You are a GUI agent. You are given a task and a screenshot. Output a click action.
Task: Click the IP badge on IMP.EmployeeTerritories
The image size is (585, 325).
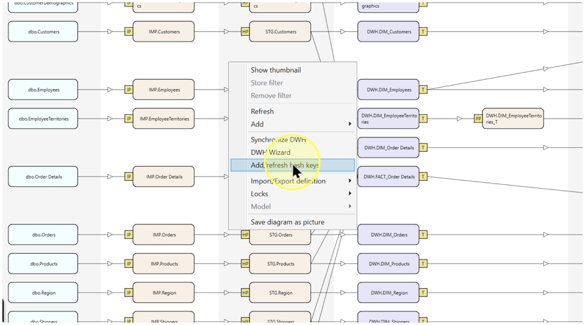click(129, 119)
